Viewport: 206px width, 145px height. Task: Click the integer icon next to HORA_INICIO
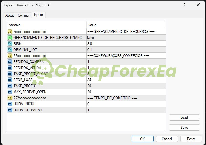point(10,104)
